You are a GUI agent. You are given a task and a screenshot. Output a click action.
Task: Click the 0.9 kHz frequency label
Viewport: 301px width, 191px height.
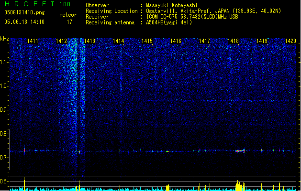[x=4, y=110]
